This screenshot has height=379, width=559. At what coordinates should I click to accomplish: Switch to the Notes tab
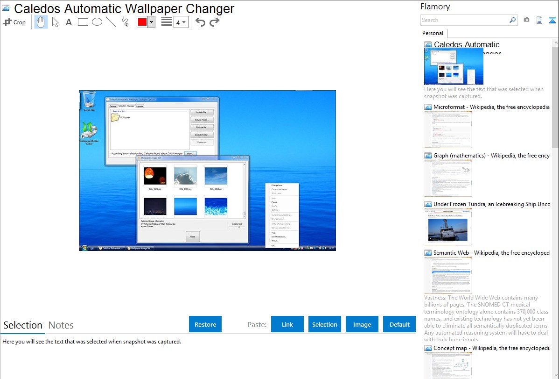point(61,325)
